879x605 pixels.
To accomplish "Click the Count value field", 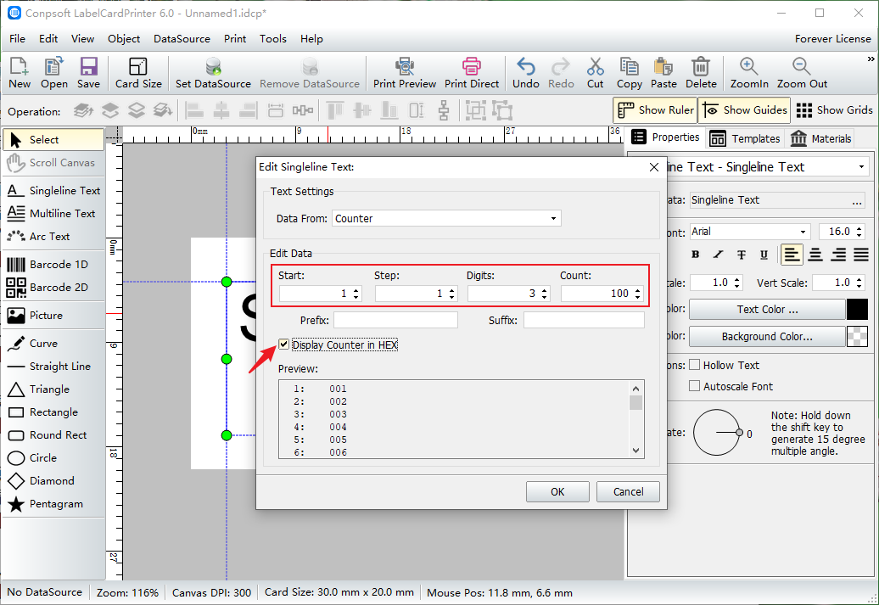I will 602,294.
